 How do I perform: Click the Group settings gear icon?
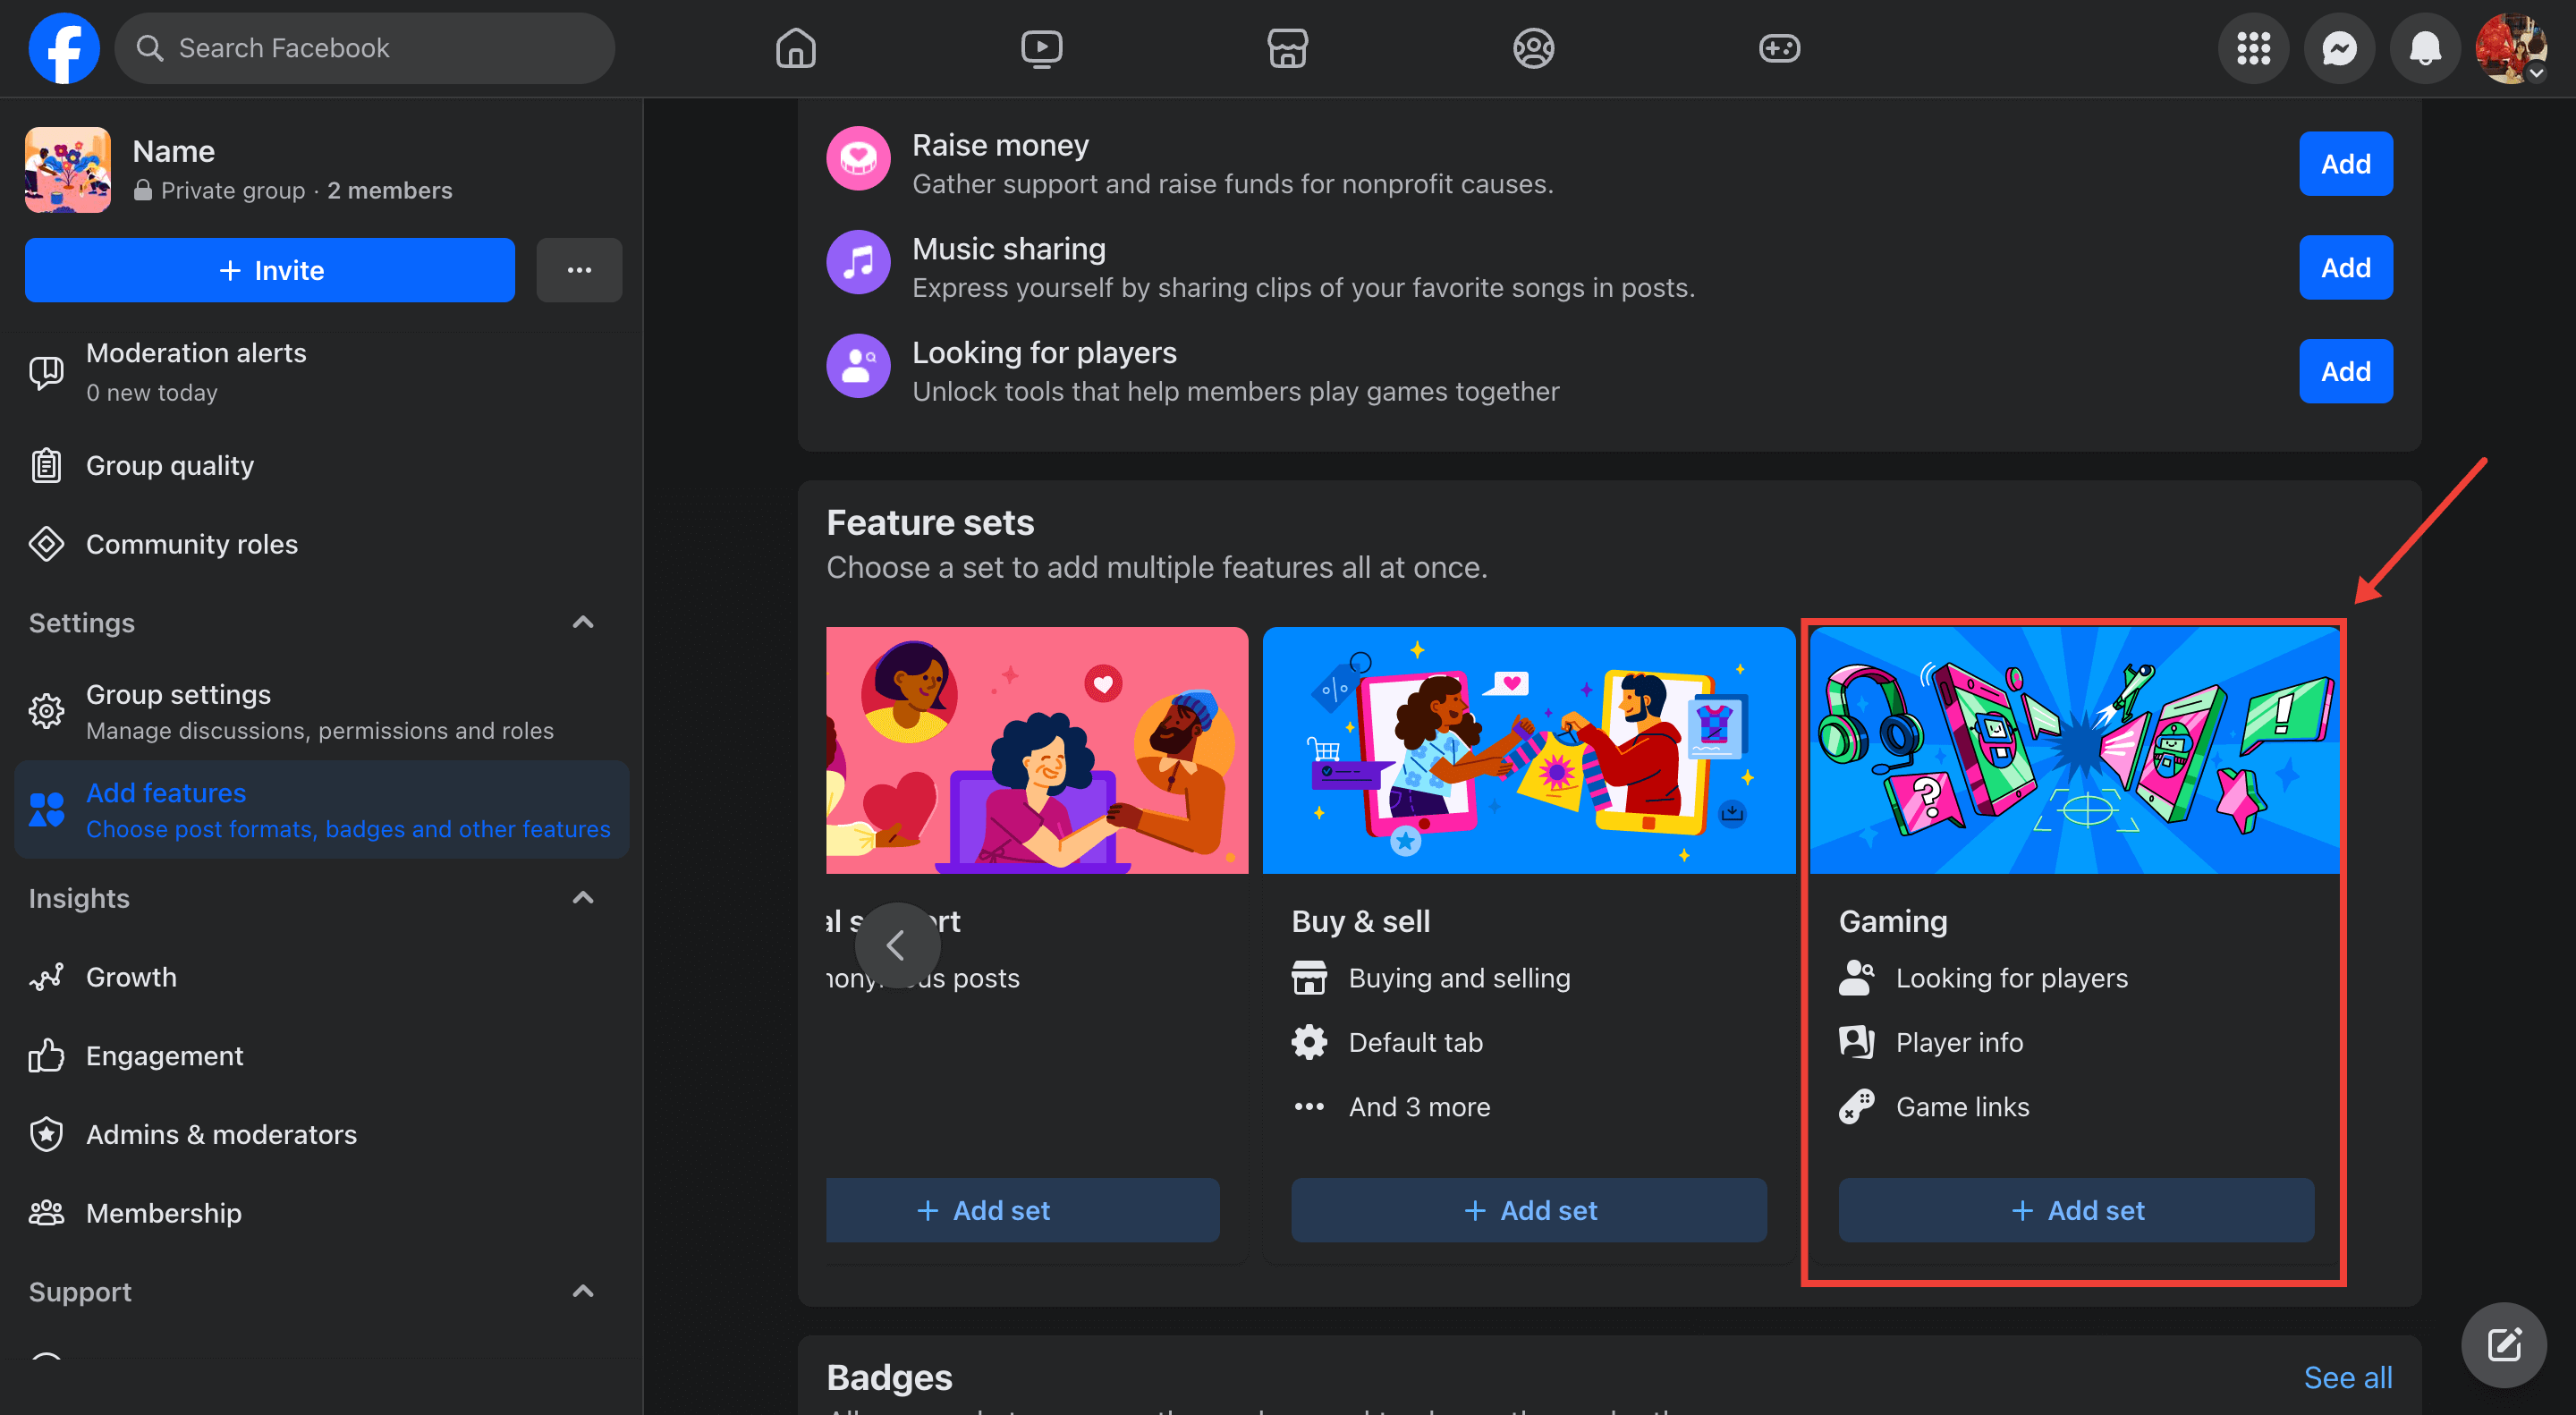click(x=47, y=709)
